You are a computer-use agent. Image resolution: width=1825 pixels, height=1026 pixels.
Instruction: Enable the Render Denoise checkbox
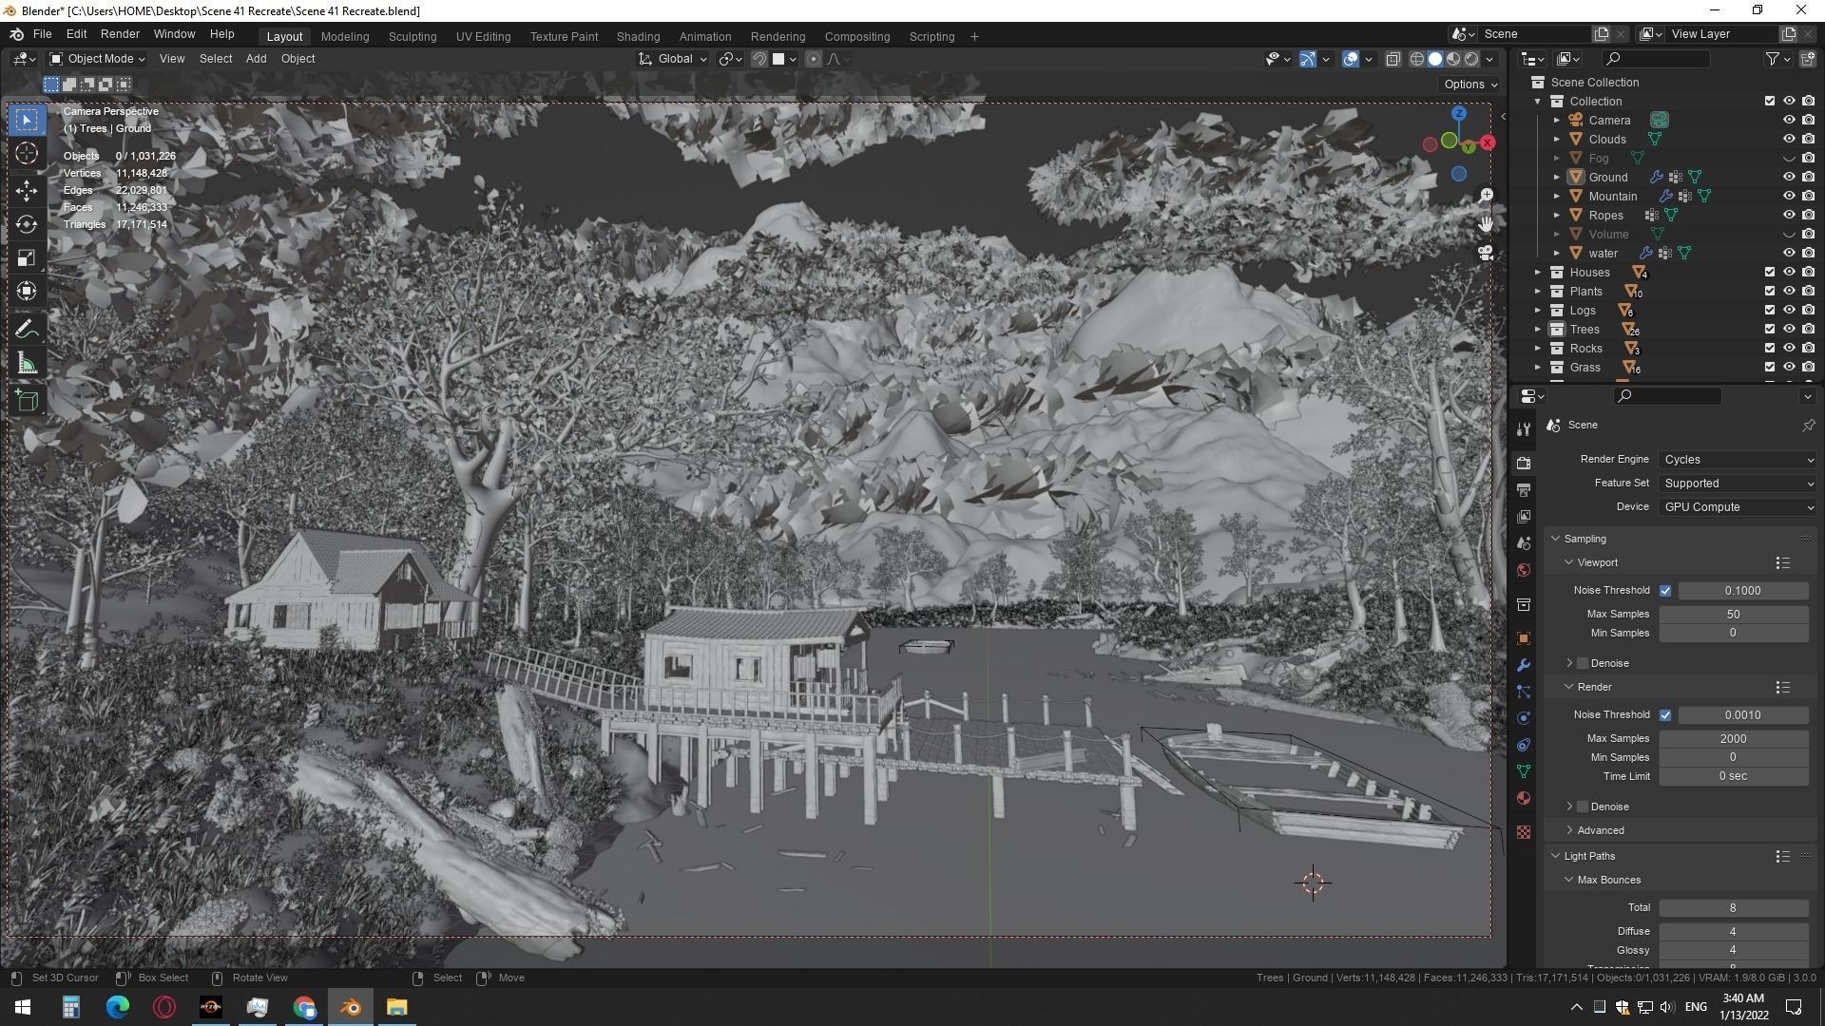(1583, 807)
